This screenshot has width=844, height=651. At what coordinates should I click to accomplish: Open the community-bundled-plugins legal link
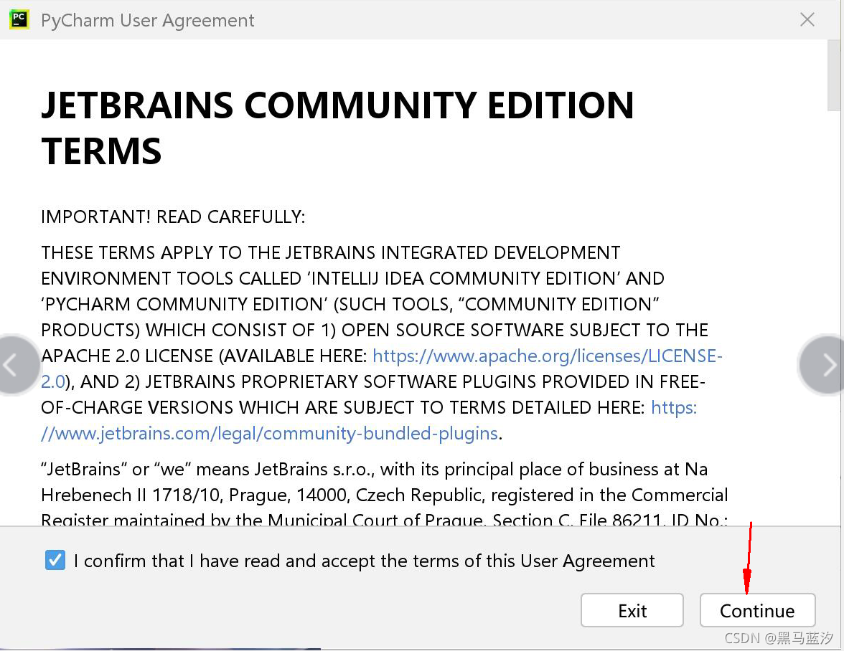click(x=269, y=433)
